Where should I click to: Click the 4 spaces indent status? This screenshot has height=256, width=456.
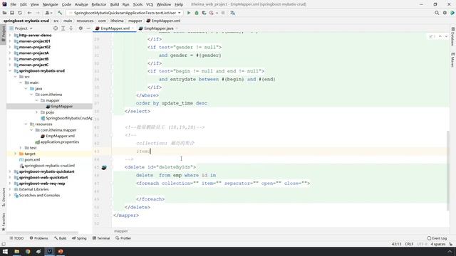point(438,244)
